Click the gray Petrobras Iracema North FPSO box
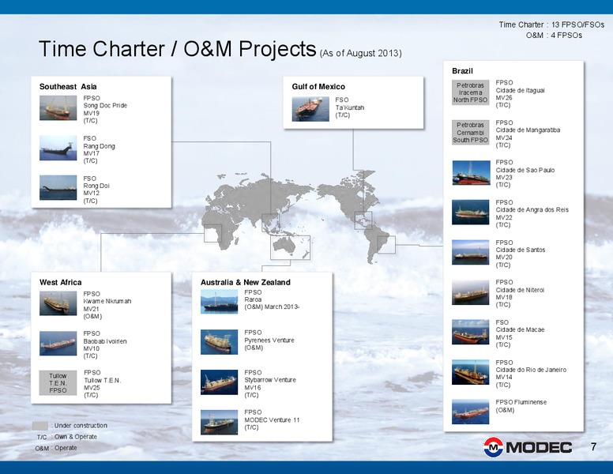The height and width of the screenshot is (474, 613). [470, 92]
